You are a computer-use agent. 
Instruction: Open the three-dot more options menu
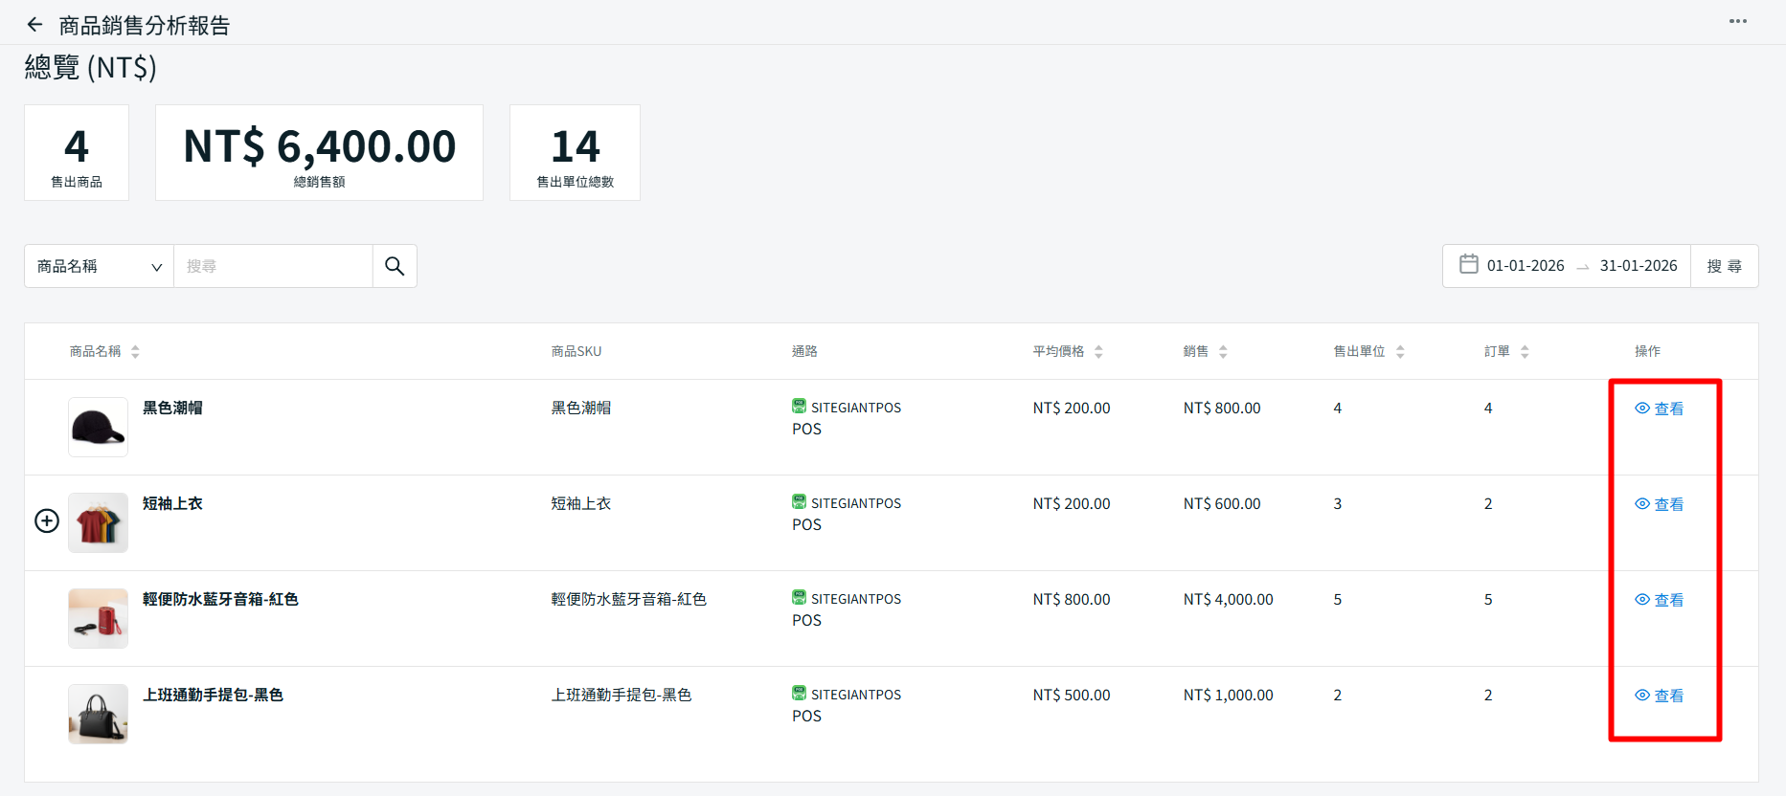click(x=1737, y=21)
